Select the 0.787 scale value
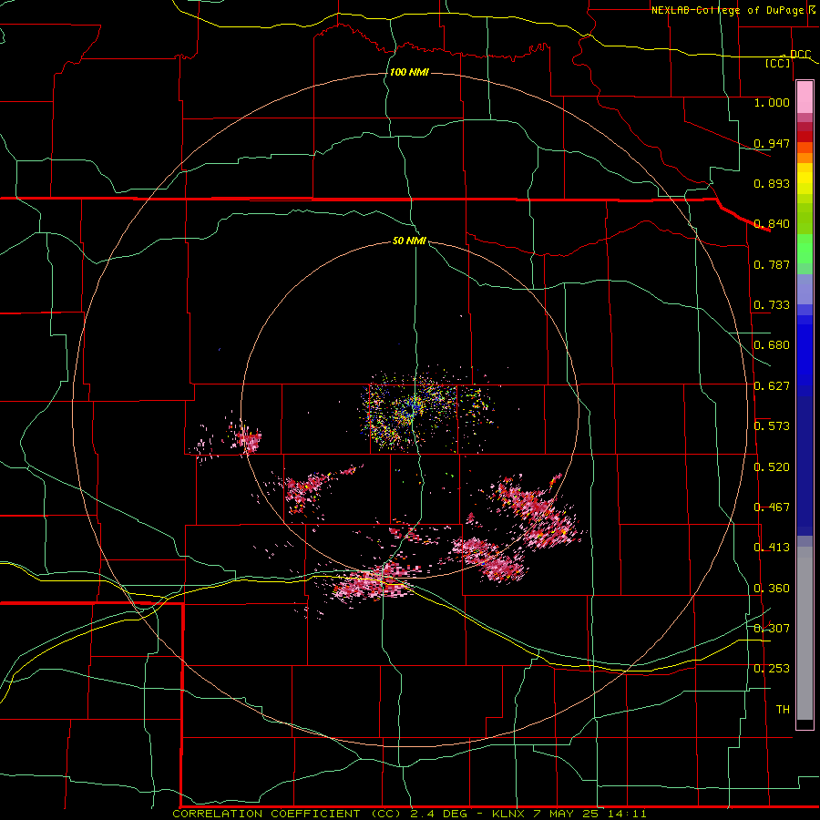This screenshot has width=820, height=820. (x=772, y=264)
